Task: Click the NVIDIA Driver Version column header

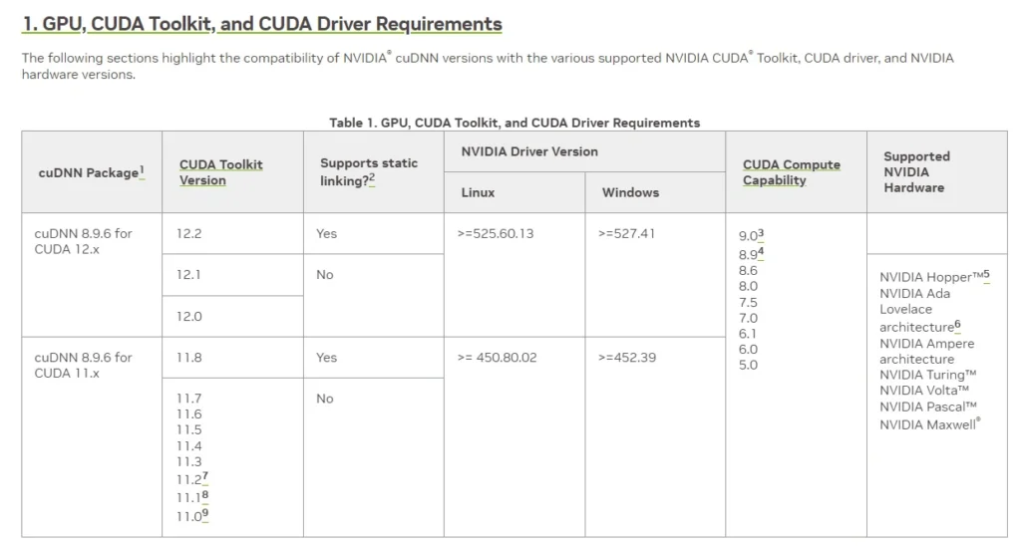Action: pos(528,151)
